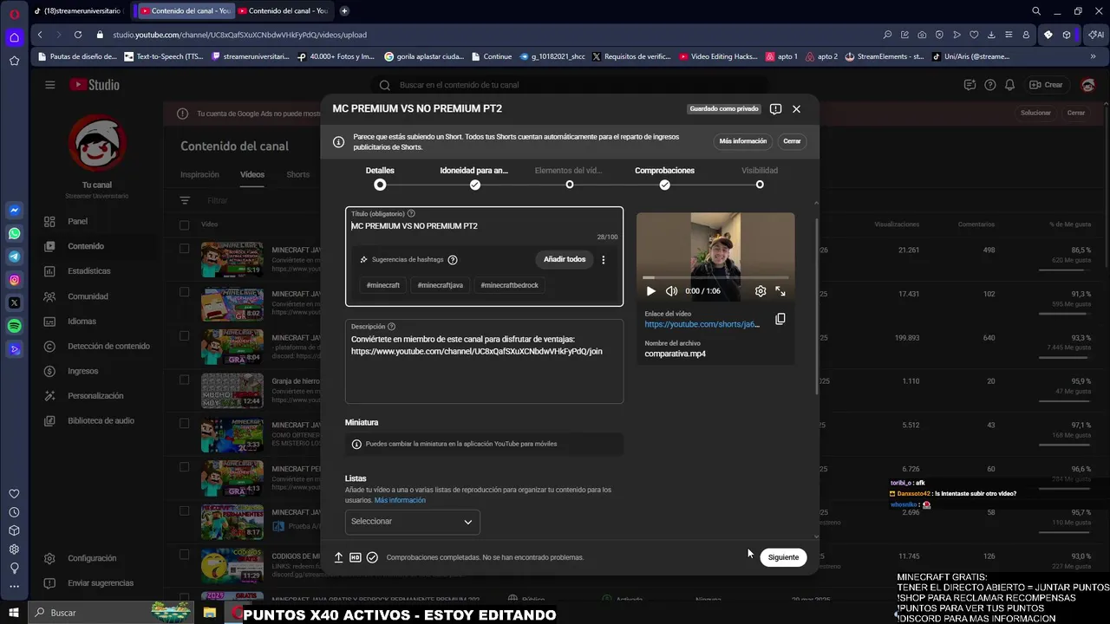Click the YouTube Studio logo

95,85
